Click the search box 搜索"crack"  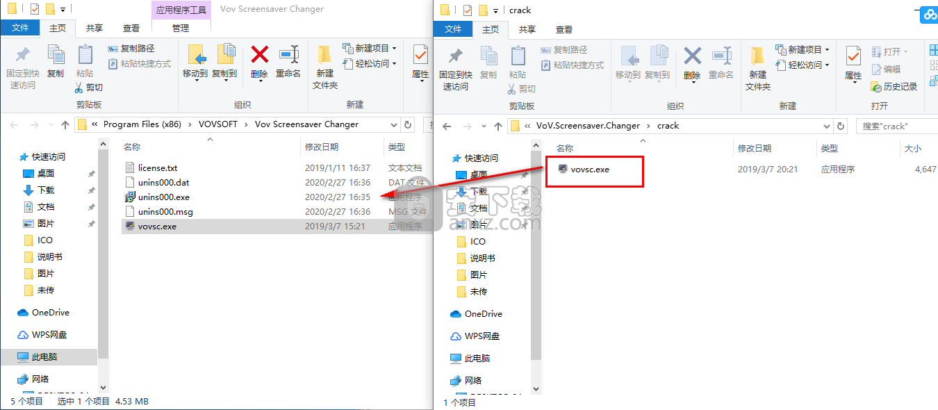[x=896, y=126]
